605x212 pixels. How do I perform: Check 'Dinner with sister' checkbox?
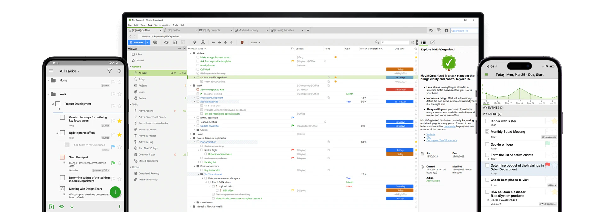coord(487,121)
